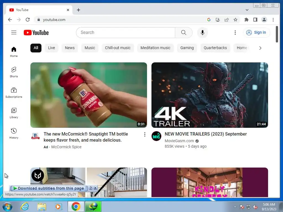Bookmark this tab with star icon
Screen dimensions: 283x212
coord(235,20)
